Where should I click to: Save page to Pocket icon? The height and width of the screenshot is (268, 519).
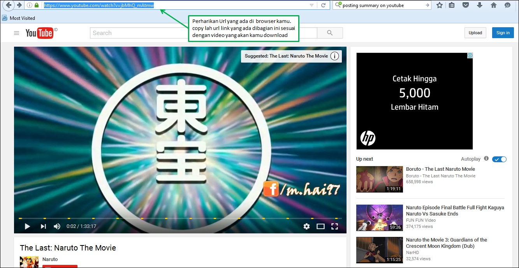466,5
